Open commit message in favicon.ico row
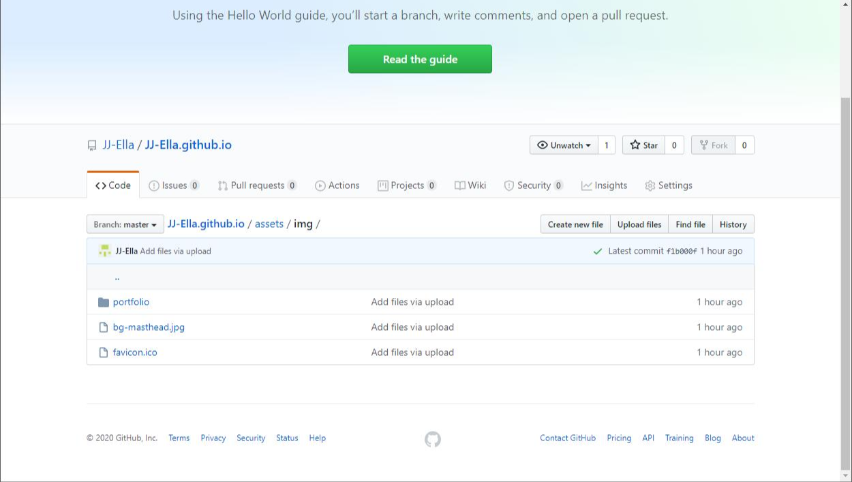 412,352
